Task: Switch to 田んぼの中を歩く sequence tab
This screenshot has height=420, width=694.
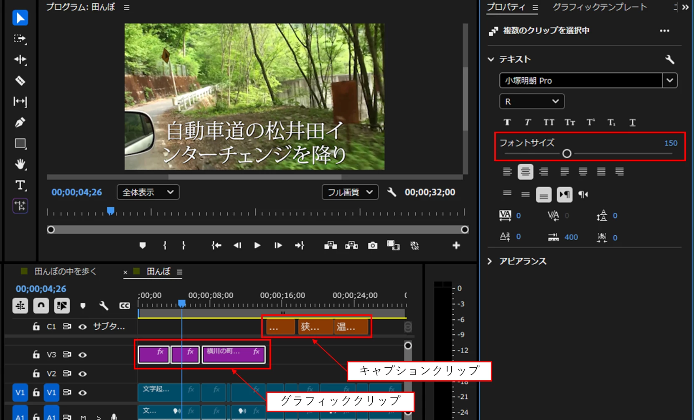Action: [x=65, y=272]
